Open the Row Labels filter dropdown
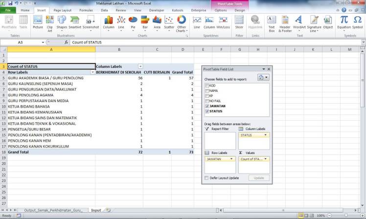The image size is (366, 219). pyautogui.click(x=92, y=72)
